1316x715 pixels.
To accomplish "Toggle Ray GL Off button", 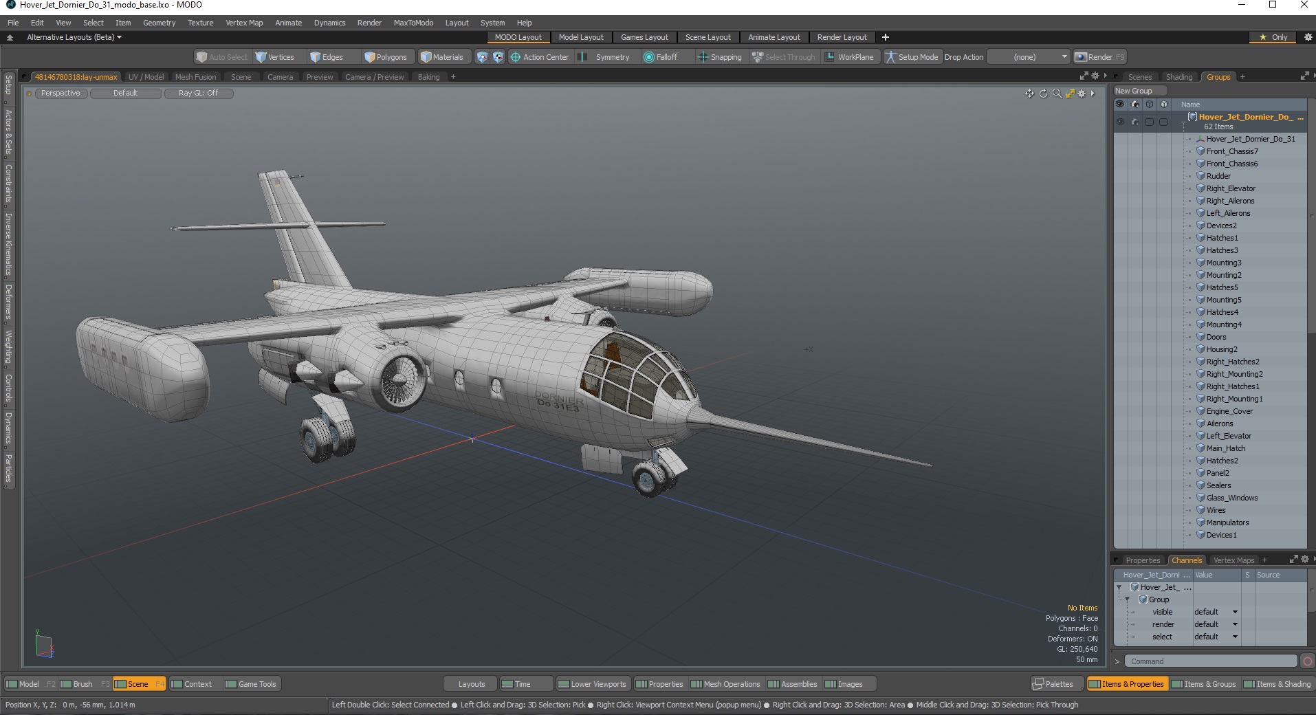I will (x=198, y=93).
